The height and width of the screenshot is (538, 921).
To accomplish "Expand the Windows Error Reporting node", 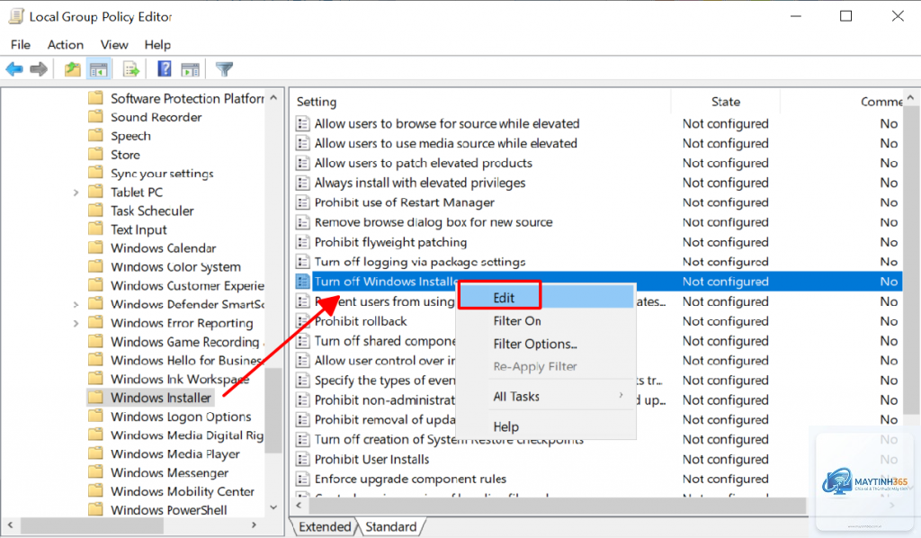I will point(76,323).
